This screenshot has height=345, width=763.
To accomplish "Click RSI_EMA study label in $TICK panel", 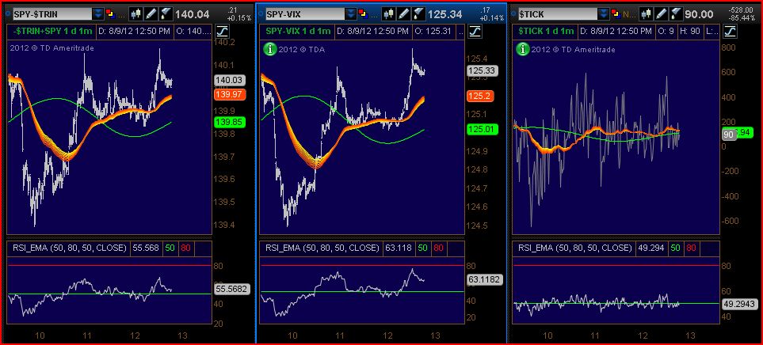I will click(x=575, y=248).
